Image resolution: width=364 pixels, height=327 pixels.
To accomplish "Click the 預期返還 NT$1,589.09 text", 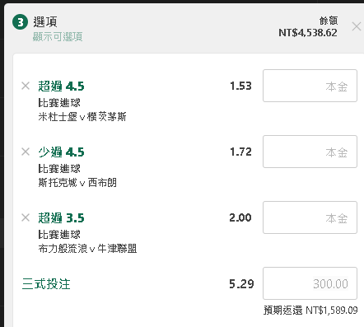I will point(310,311).
